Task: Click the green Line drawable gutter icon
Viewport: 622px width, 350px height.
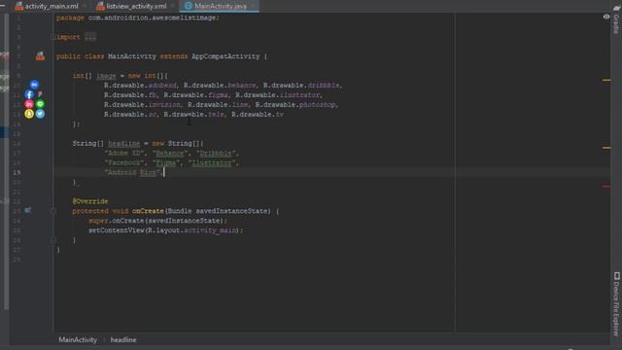Action: pyautogui.click(x=40, y=104)
